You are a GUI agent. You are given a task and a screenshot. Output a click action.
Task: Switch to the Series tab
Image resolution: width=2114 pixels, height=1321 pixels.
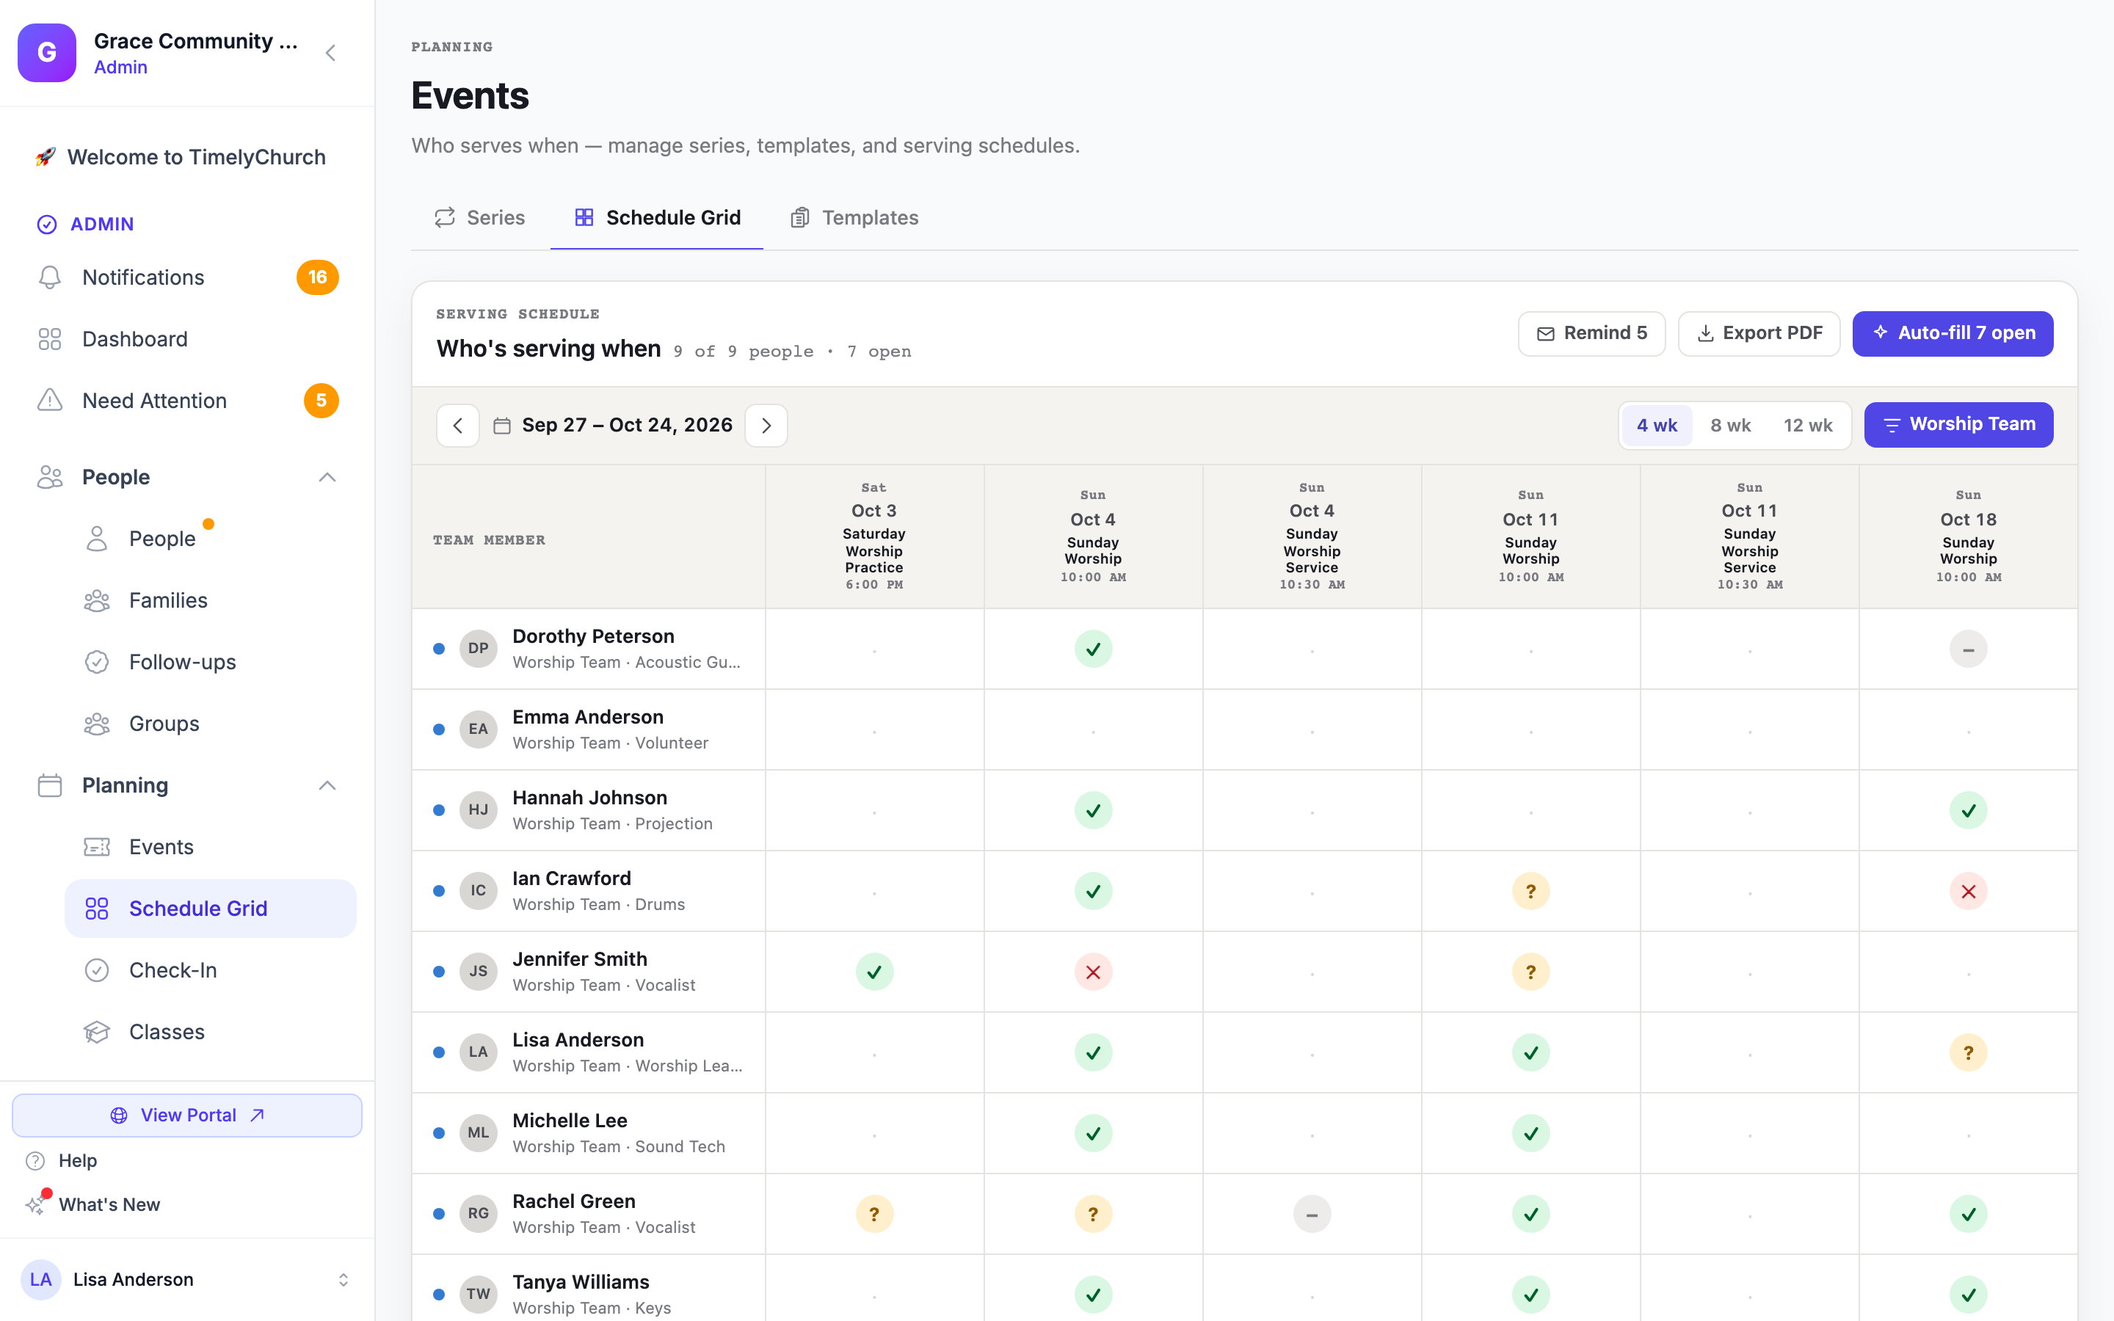pyautogui.click(x=479, y=217)
